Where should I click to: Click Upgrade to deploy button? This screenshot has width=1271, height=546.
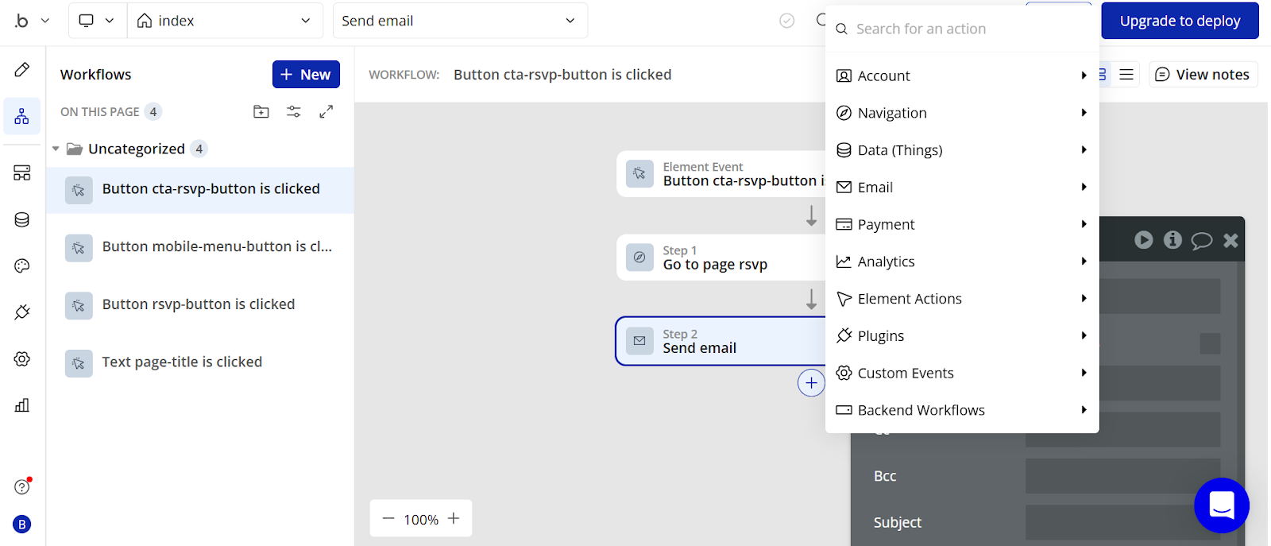tap(1179, 21)
